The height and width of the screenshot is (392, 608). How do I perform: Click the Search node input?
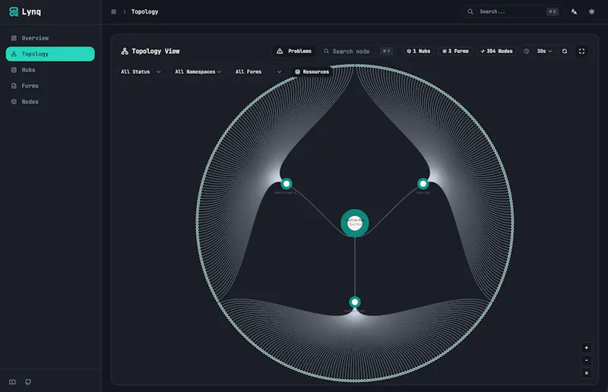coord(357,51)
